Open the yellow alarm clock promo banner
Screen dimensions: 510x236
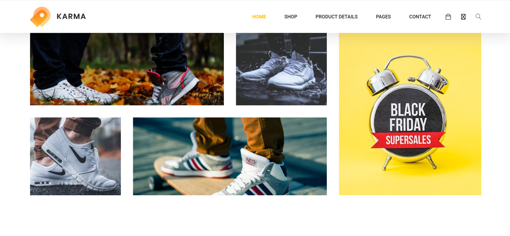(x=410, y=114)
